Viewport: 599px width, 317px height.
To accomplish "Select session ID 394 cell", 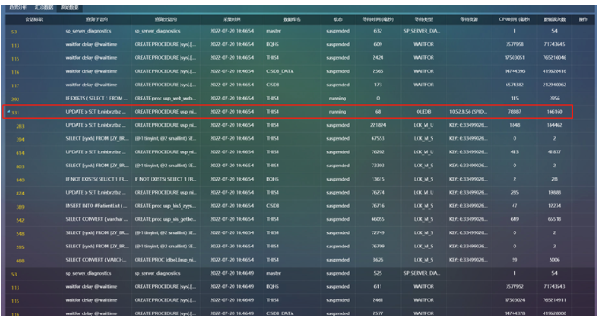I will pyautogui.click(x=20, y=139).
